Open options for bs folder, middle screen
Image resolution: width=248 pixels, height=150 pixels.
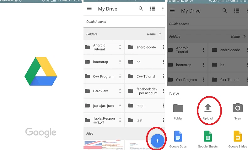tap(163, 62)
